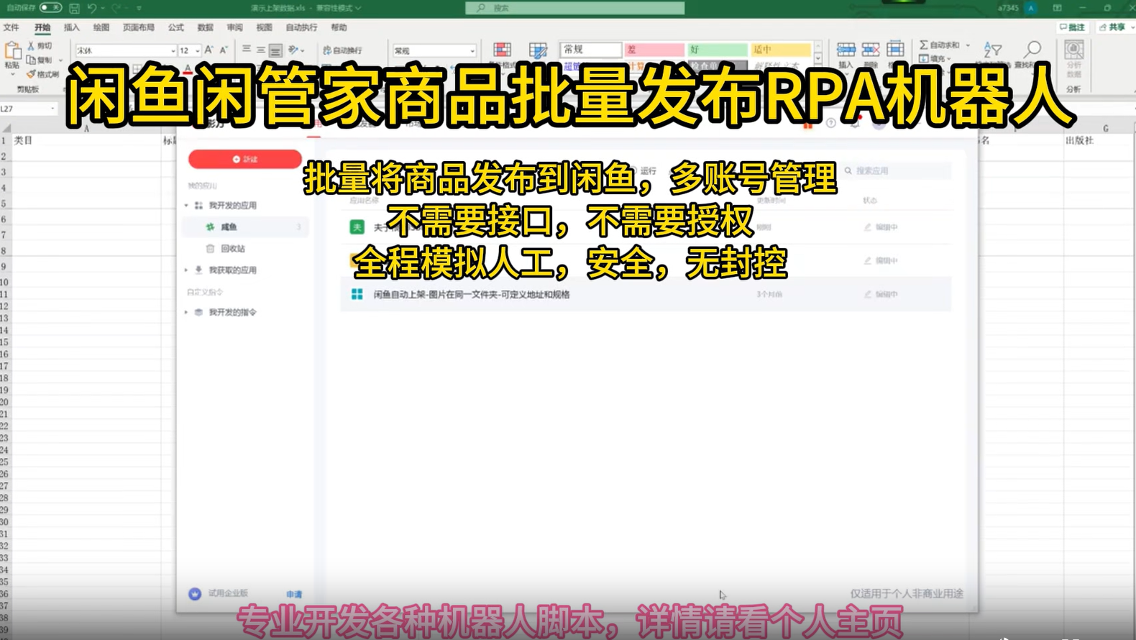Switch to the 插入 ribbon tab
This screenshot has width=1136, height=640.
click(x=72, y=27)
